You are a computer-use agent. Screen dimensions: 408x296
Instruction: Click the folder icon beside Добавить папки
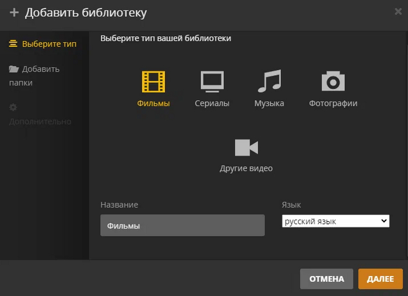coord(14,69)
